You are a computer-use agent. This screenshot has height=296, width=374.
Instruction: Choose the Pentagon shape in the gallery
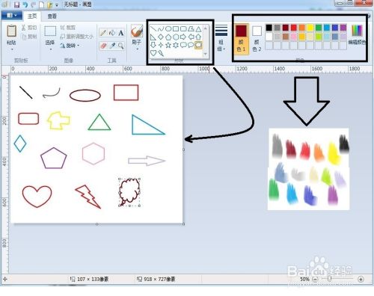pyautogui.click(x=168, y=37)
